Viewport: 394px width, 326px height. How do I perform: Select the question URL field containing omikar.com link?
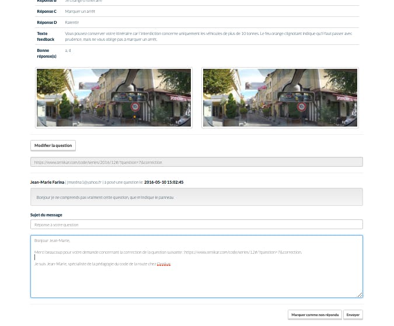click(197, 162)
